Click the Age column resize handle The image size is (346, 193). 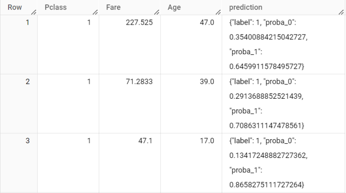218,12
